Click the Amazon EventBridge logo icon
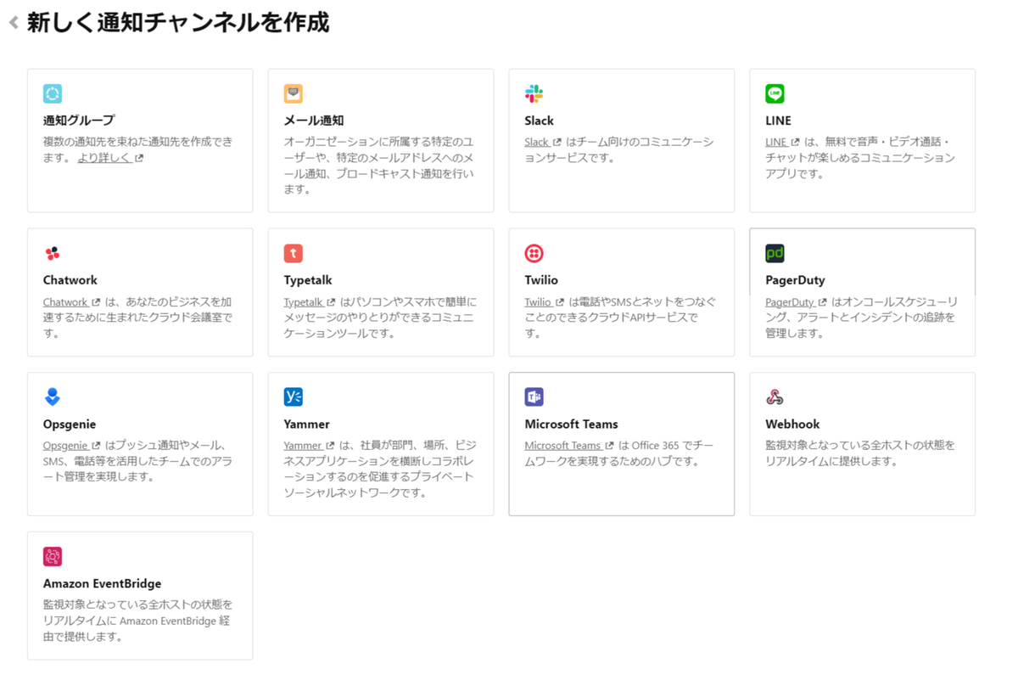This screenshot has width=1018, height=675. [53, 556]
